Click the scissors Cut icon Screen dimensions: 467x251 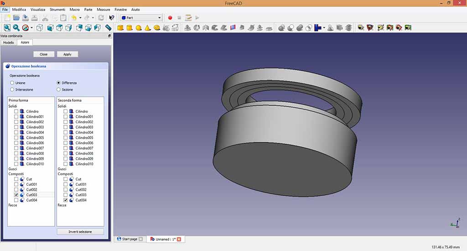coord(45,18)
